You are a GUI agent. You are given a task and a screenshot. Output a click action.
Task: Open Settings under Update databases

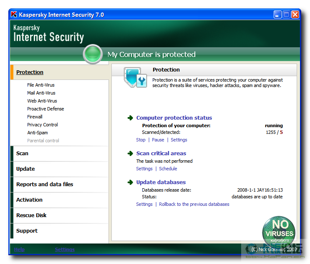tap(144, 204)
